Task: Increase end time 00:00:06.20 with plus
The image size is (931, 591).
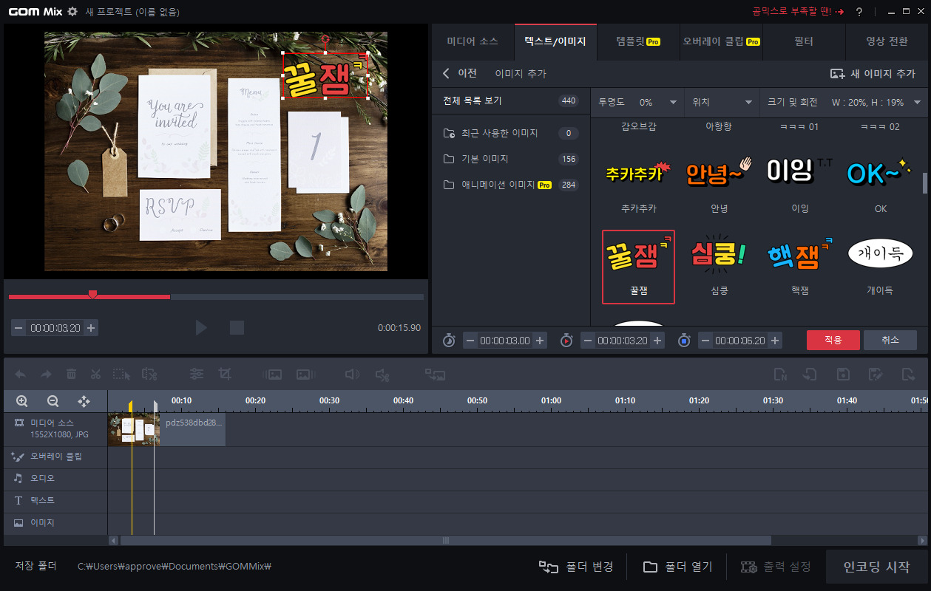Action: (775, 341)
